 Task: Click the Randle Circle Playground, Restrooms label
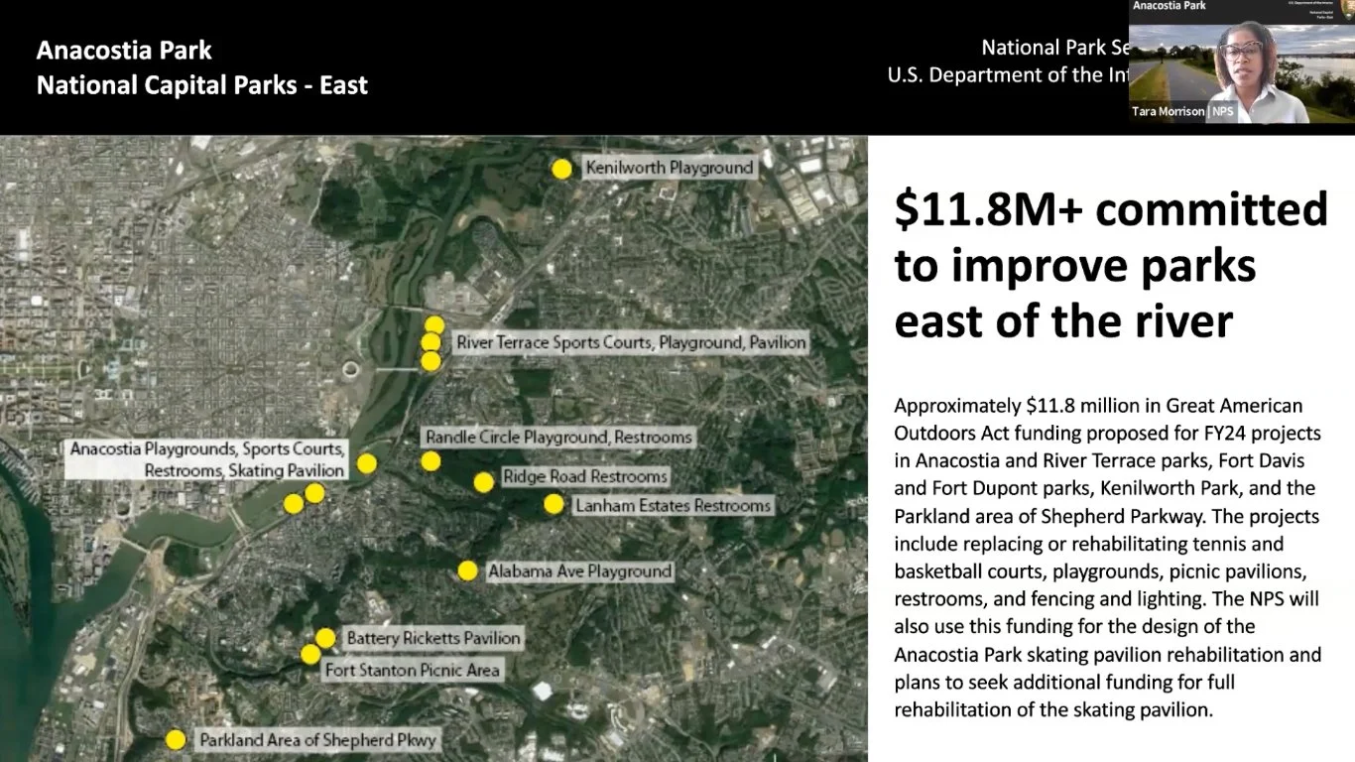coord(558,438)
